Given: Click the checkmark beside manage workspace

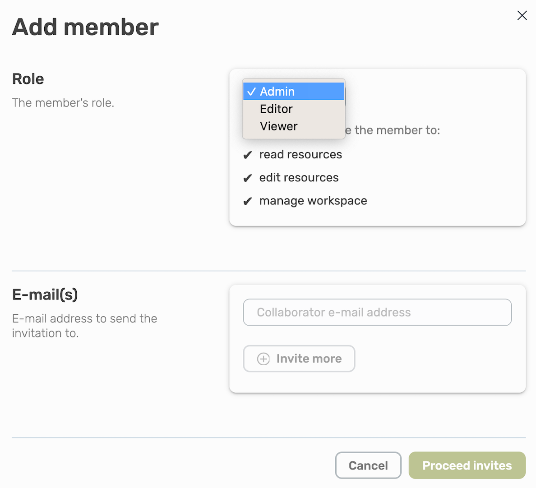Looking at the screenshot, I should (248, 201).
